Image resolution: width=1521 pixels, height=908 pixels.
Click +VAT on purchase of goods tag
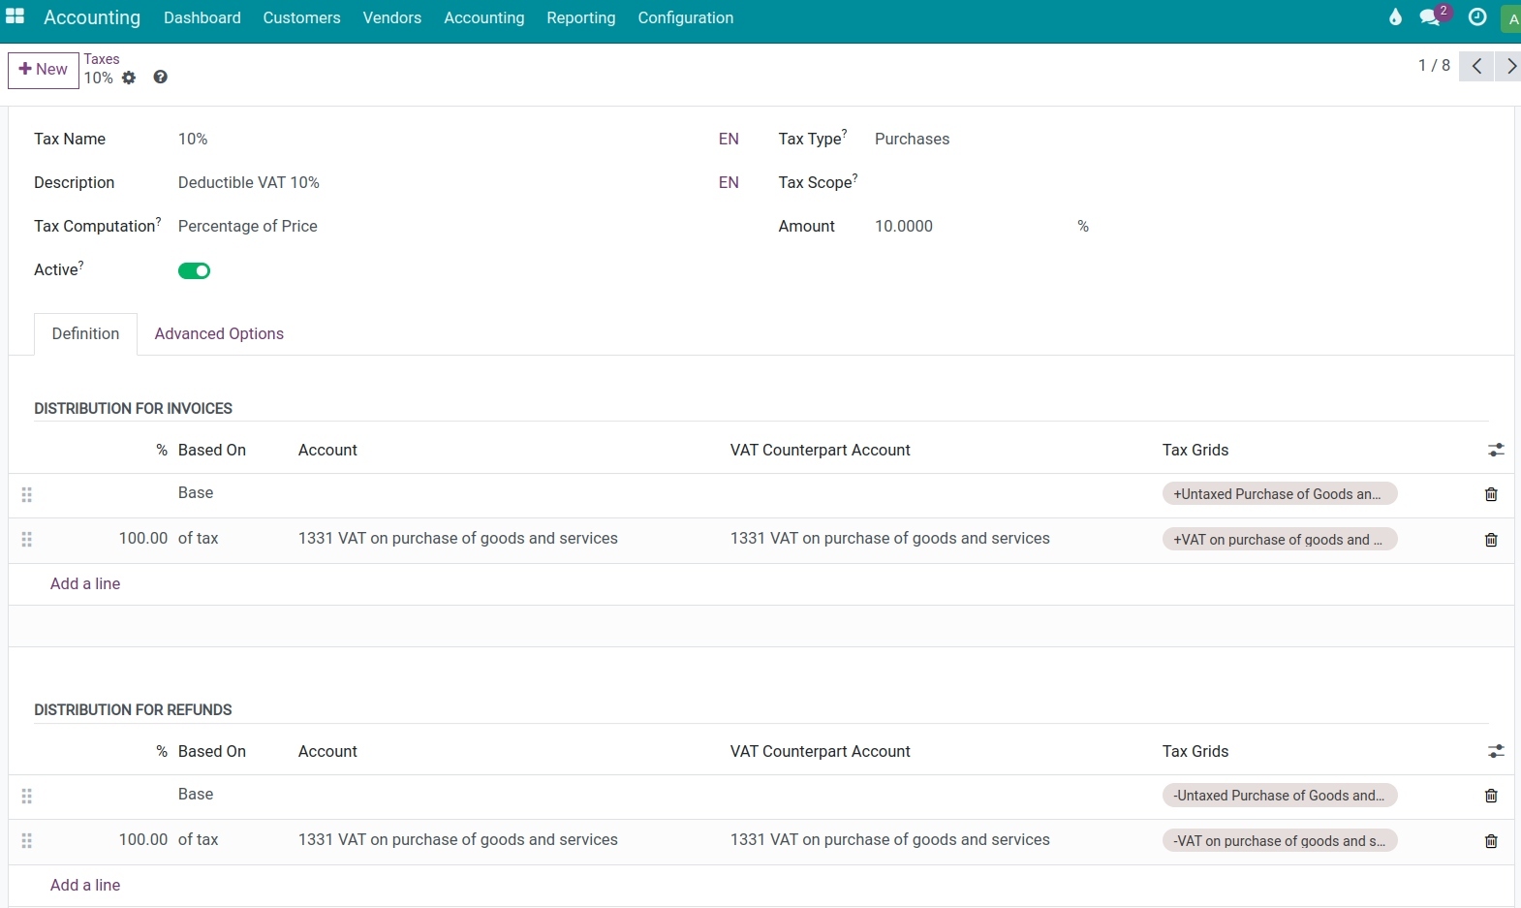pos(1280,540)
